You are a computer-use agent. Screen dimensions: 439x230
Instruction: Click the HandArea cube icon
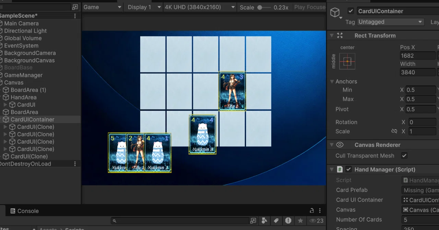(6, 97)
